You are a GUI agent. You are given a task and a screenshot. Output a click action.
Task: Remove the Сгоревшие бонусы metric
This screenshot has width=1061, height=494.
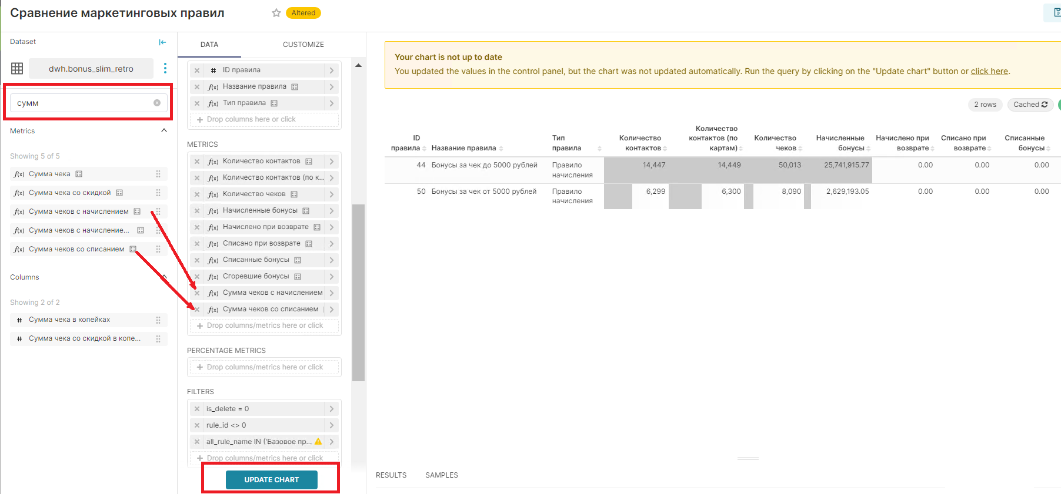tap(197, 277)
